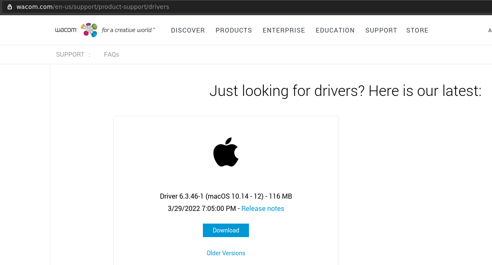Open the ENTERPRISE menu
Screen dimensions: 492x265
pos(284,30)
